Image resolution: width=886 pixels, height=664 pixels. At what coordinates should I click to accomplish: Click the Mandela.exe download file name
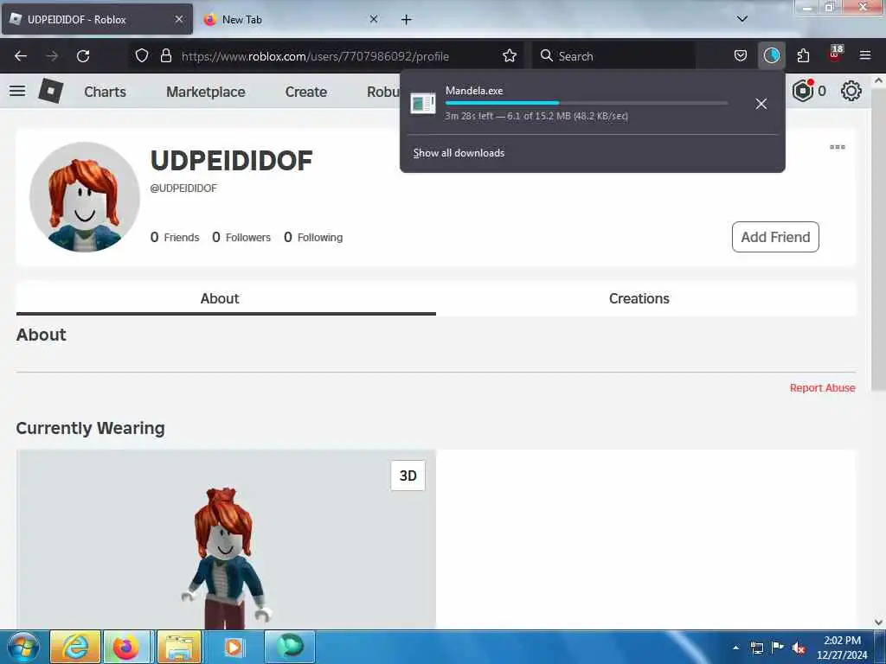point(474,90)
